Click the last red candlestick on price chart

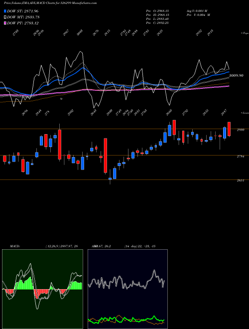click(229, 129)
